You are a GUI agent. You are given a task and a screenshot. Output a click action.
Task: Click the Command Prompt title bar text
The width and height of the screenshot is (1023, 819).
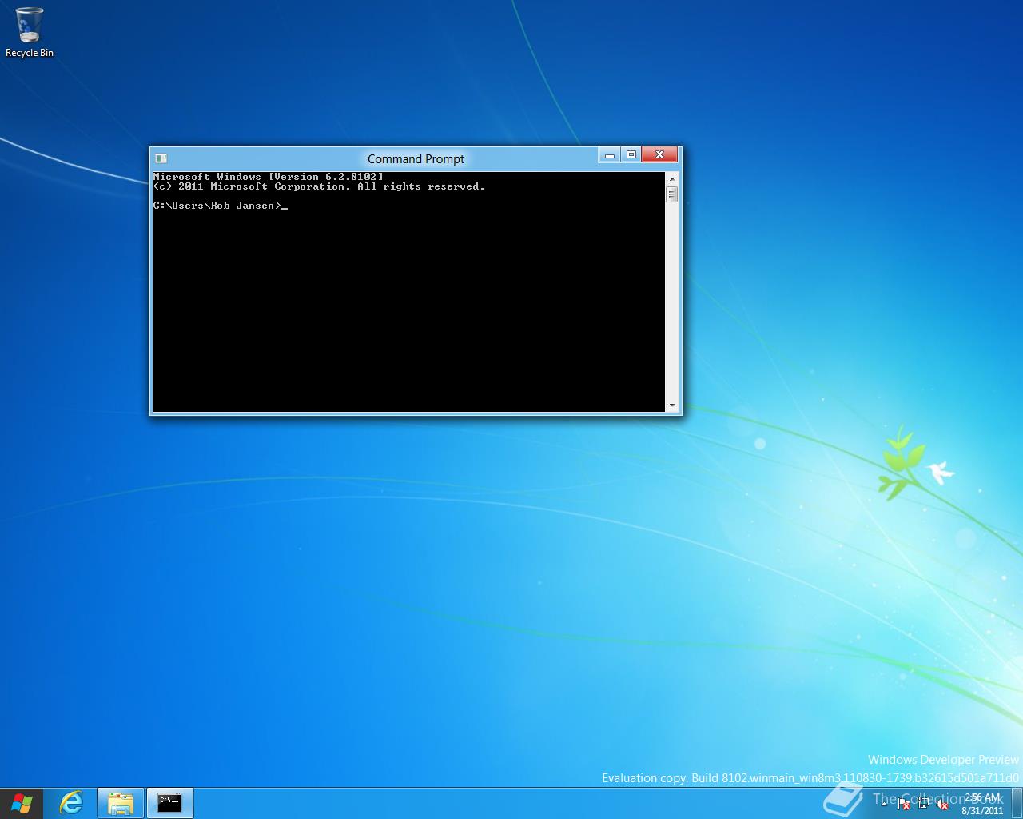click(x=416, y=159)
